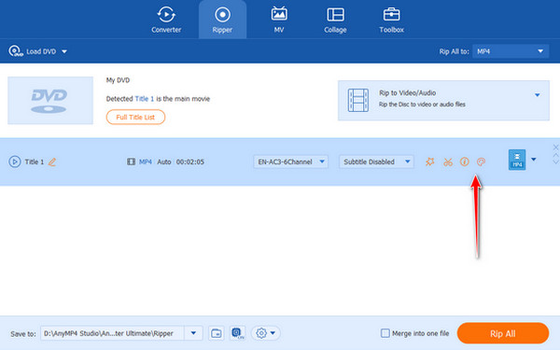Click the film icon beside MP4 format
The image size is (560, 350).
click(x=131, y=161)
